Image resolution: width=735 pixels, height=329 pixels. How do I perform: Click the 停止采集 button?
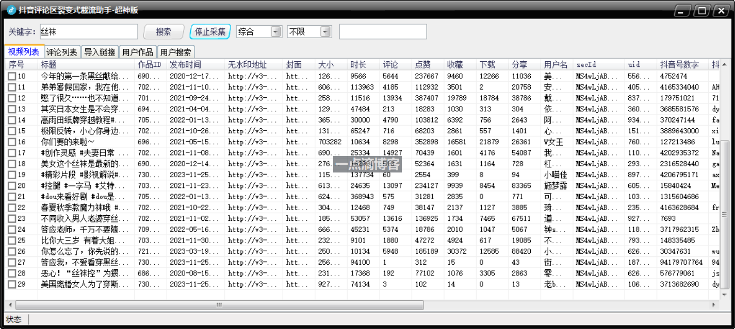pyautogui.click(x=210, y=31)
